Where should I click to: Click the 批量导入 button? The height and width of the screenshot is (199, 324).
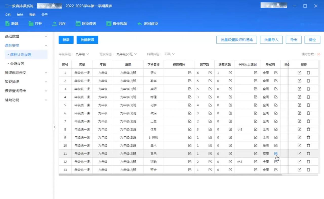[271, 40]
